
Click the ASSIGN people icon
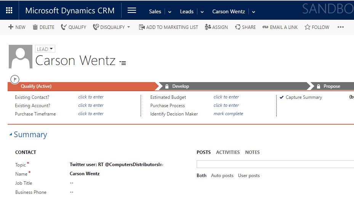pos(208,27)
